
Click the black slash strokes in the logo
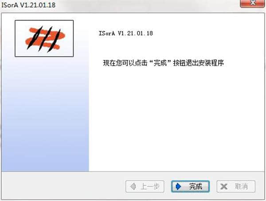coord(44,39)
